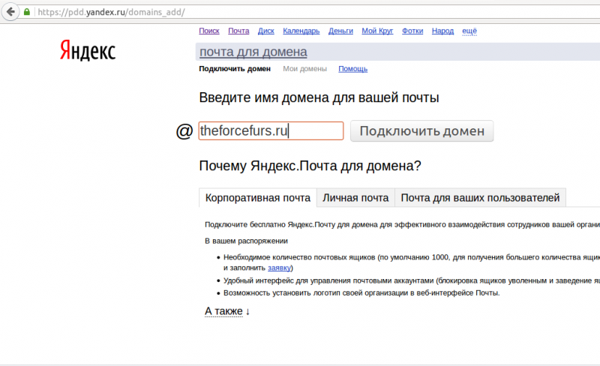Open the заявку request link
This screenshot has width=600, height=366.
point(279,268)
